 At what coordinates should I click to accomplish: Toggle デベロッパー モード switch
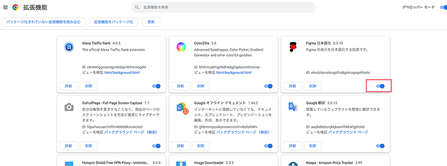443,8
